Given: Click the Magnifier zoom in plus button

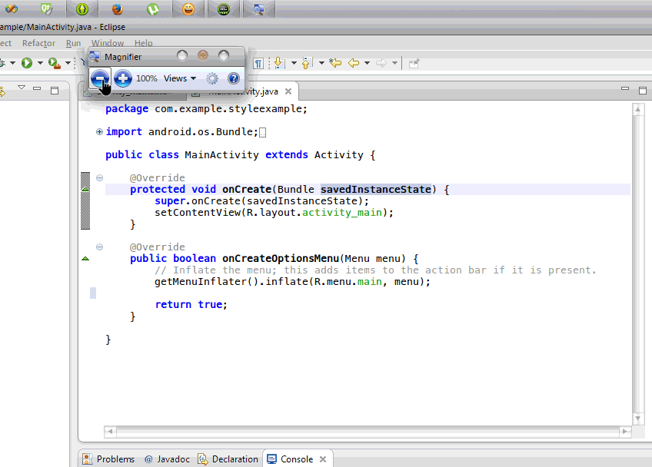Looking at the screenshot, I should click(x=123, y=78).
